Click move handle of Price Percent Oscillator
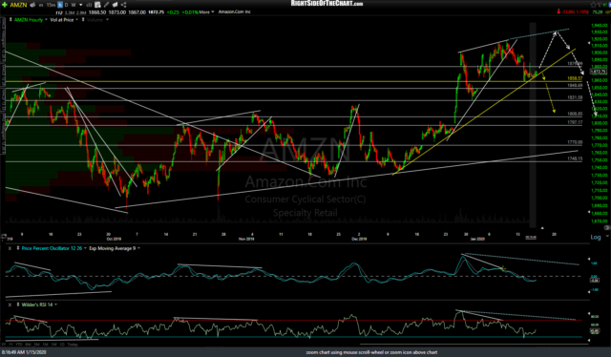Screen dimensions: 611x357 point(17,248)
